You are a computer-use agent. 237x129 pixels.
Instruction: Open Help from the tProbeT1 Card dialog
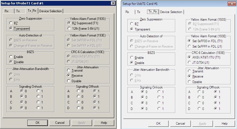(x=104, y=123)
